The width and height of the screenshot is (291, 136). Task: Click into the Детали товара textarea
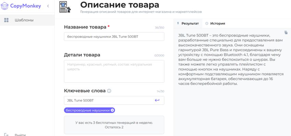click(x=114, y=71)
